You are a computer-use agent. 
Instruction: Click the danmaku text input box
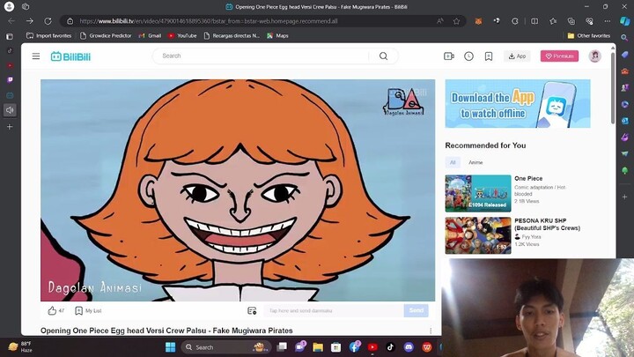point(334,310)
